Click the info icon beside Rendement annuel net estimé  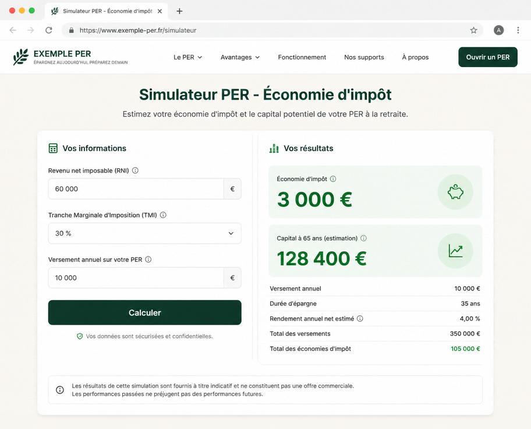pyautogui.click(x=360, y=318)
